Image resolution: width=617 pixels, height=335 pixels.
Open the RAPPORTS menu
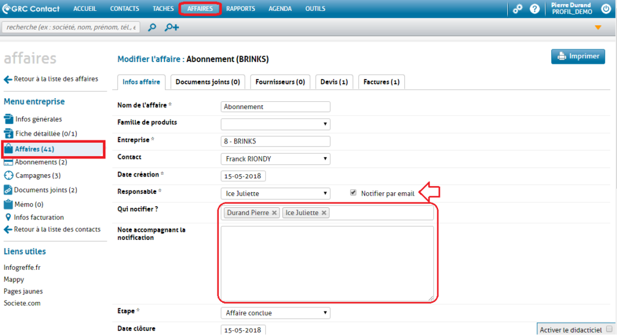tap(240, 9)
